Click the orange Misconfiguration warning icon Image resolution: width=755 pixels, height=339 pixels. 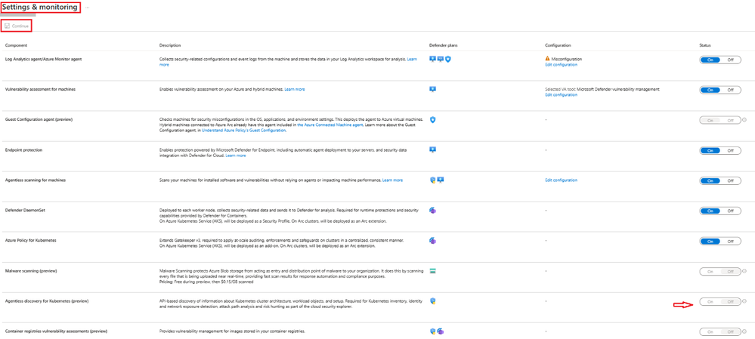click(x=547, y=59)
